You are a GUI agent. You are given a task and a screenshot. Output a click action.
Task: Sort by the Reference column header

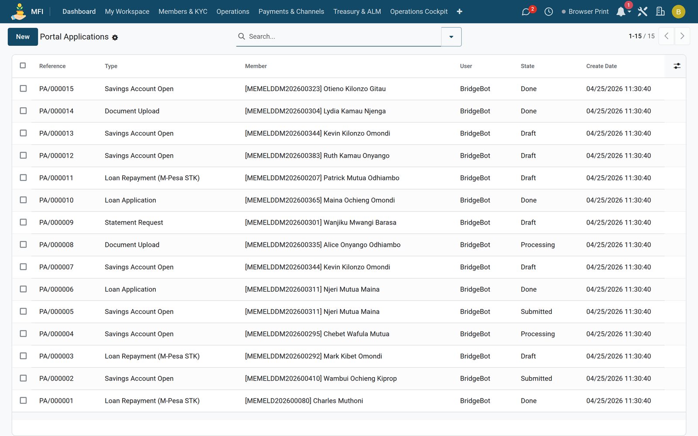(x=52, y=66)
